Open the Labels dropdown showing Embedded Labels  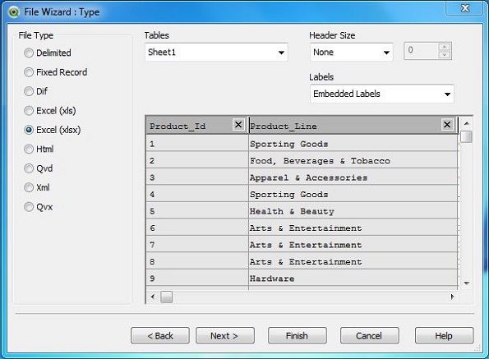[x=382, y=94]
